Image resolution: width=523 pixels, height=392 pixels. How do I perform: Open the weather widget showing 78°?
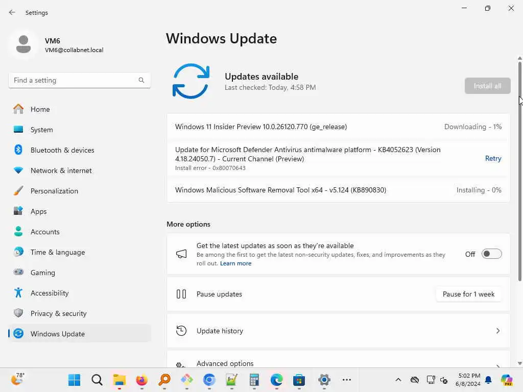(18, 379)
